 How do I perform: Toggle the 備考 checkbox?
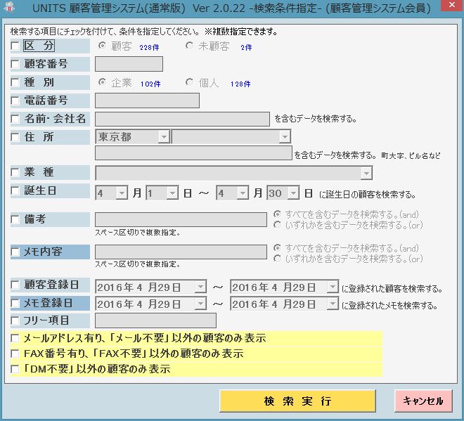tap(15, 219)
